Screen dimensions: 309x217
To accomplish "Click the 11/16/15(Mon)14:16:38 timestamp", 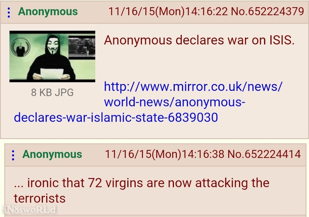I will [165, 154].
